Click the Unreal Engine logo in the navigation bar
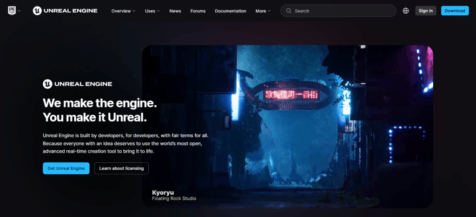 point(65,11)
